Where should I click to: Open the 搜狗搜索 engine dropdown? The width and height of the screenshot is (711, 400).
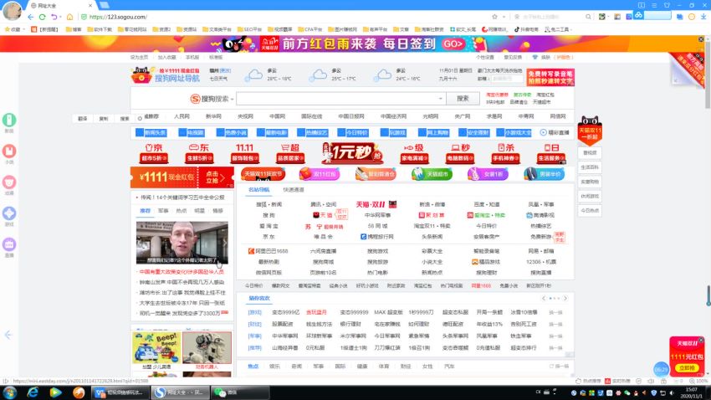pos(233,99)
